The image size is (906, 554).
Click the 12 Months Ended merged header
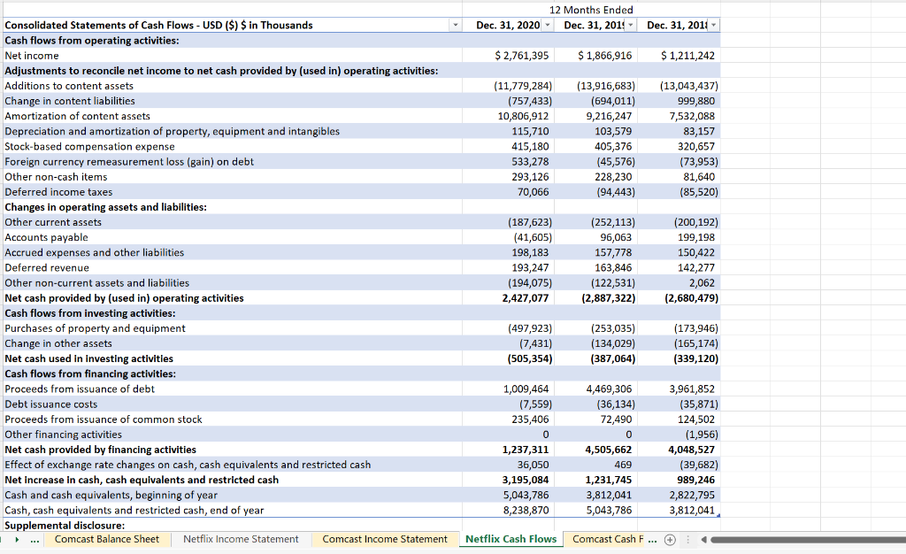tap(589, 10)
